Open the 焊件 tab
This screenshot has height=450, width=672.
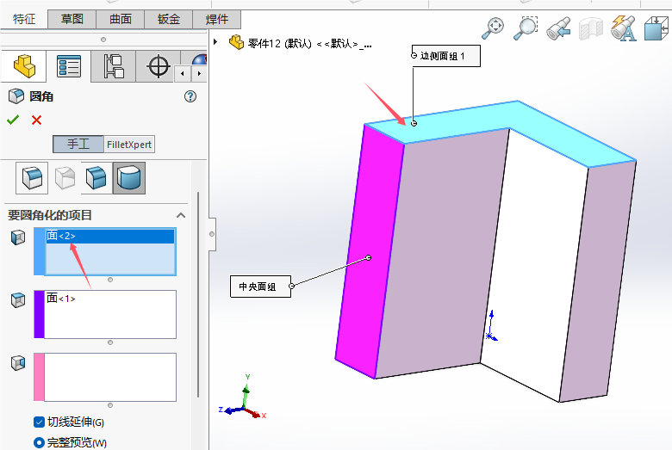coord(217,19)
